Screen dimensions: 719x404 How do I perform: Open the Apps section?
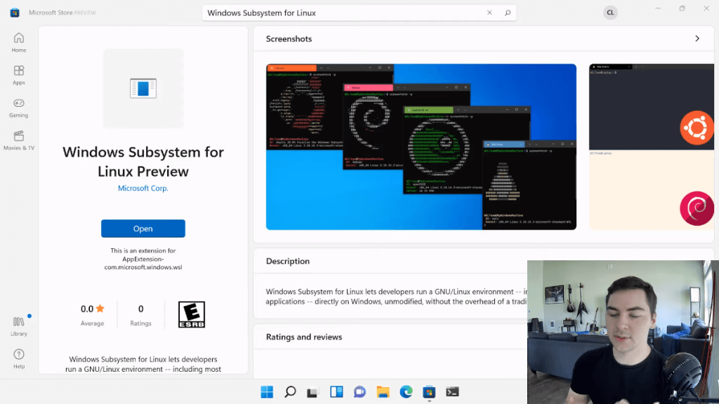click(x=19, y=75)
